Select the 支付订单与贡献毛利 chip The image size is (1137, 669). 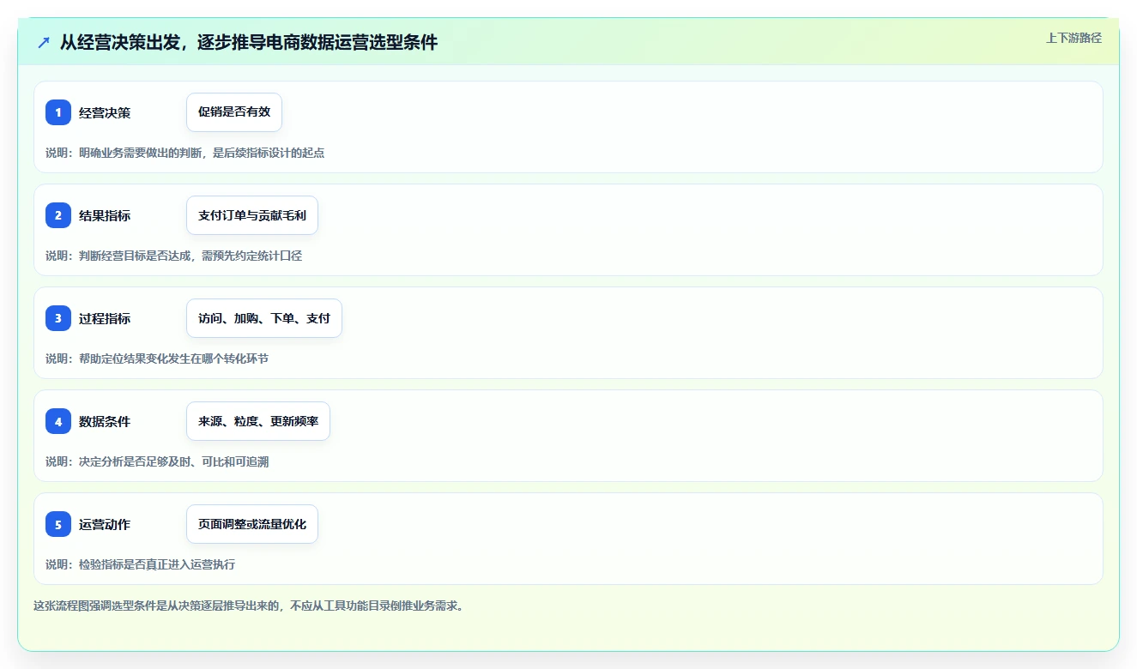(x=252, y=215)
